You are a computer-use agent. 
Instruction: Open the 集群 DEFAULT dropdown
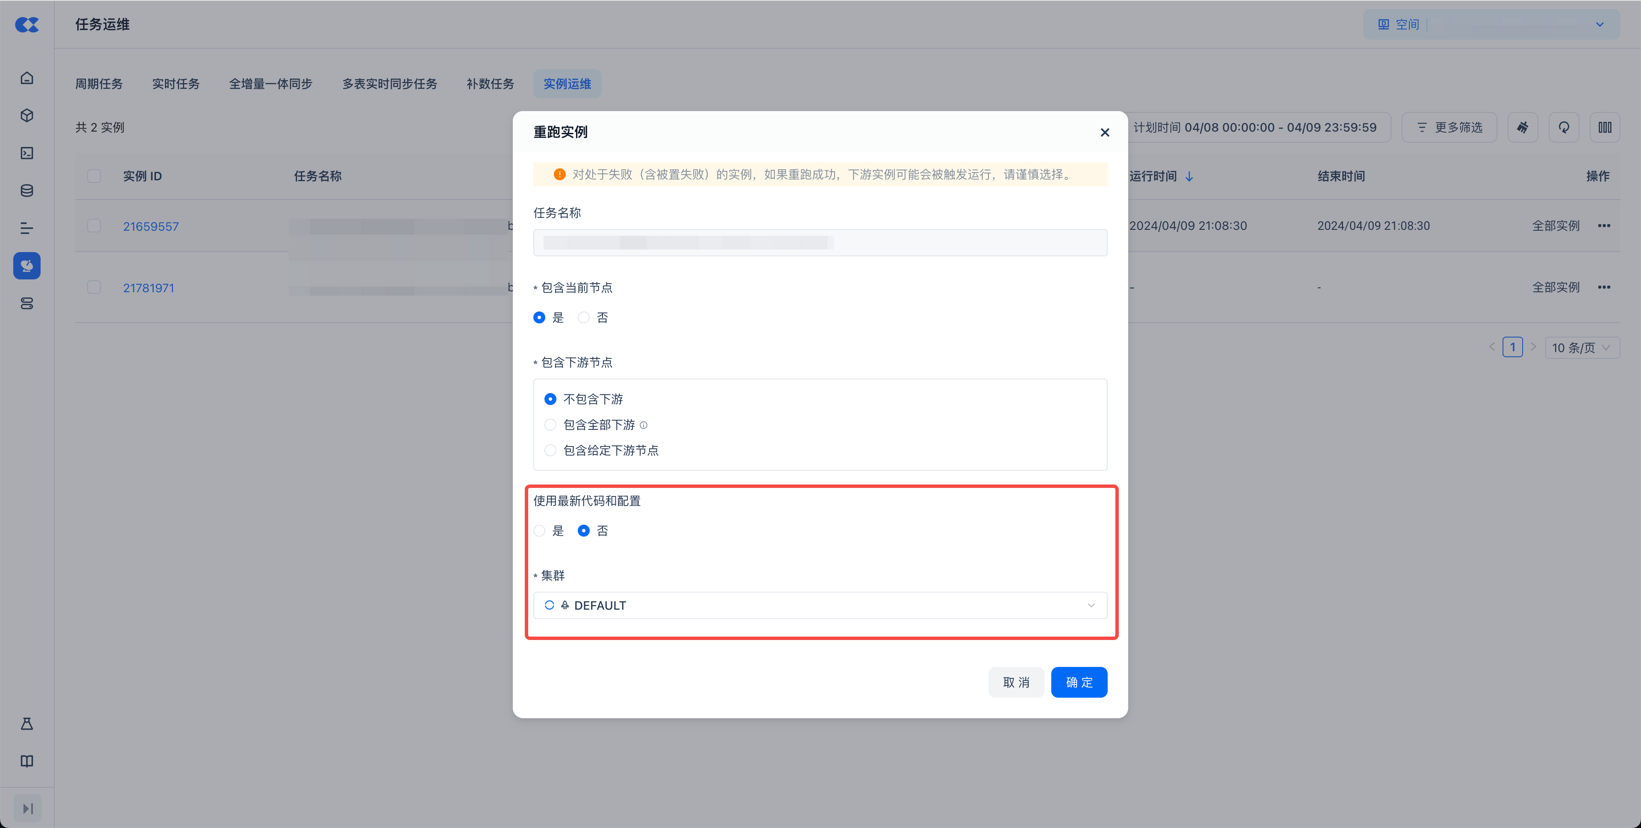[x=820, y=605]
